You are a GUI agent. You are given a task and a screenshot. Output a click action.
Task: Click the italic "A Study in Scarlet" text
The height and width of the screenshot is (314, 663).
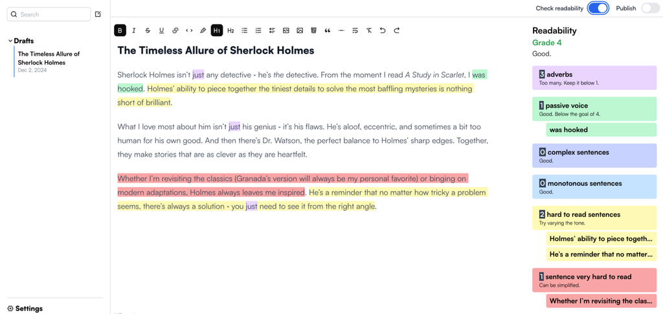point(434,75)
